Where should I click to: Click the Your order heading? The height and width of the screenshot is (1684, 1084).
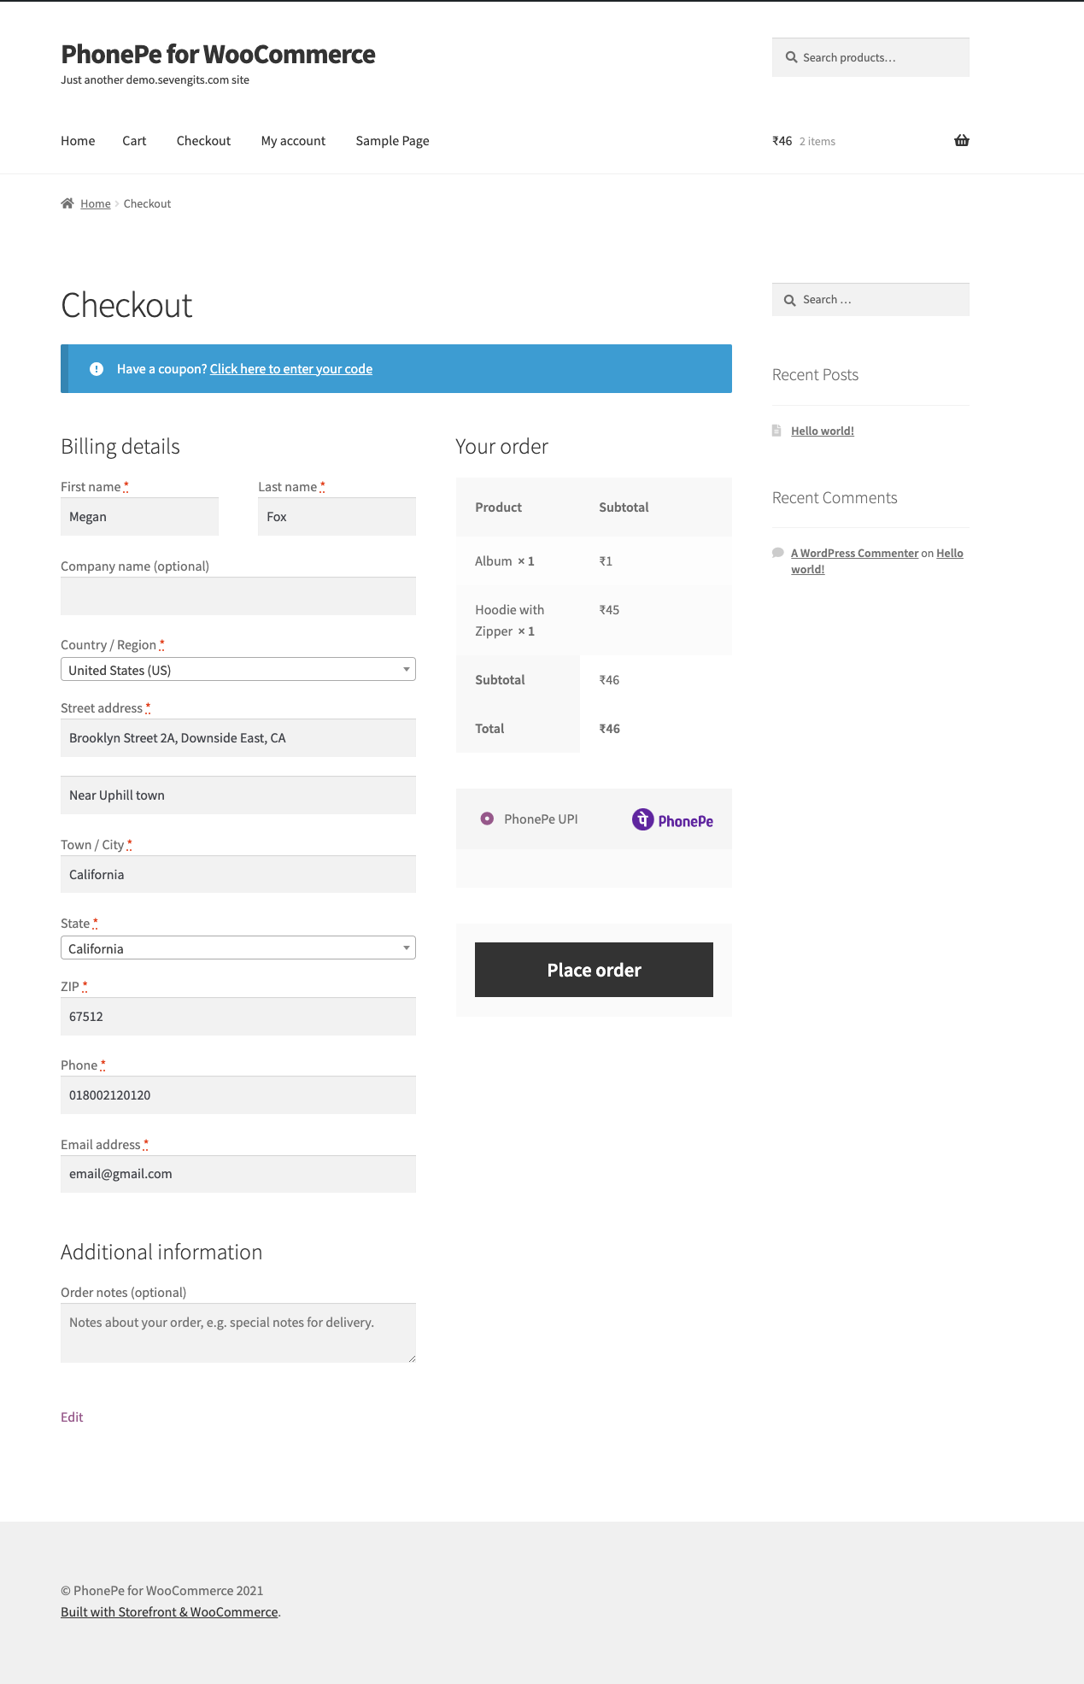click(x=501, y=447)
